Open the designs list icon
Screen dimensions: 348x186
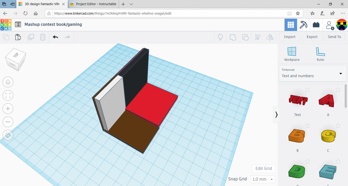click(18, 25)
